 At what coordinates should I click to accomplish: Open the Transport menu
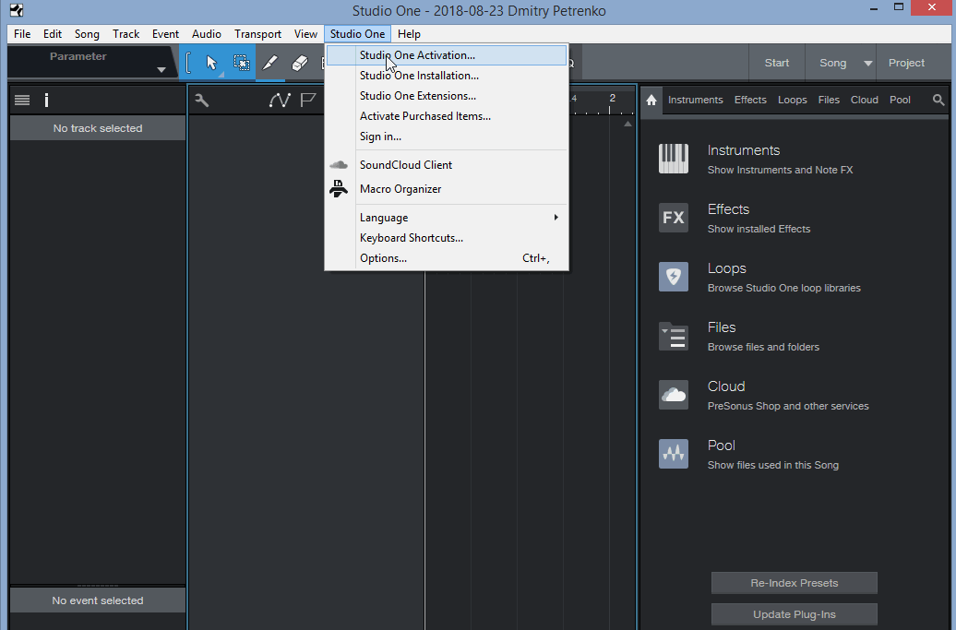(x=257, y=34)
